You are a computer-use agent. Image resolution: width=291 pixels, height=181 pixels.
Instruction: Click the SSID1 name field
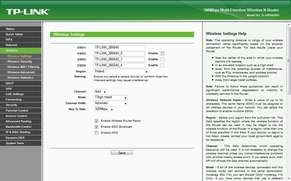pos(119,47)
